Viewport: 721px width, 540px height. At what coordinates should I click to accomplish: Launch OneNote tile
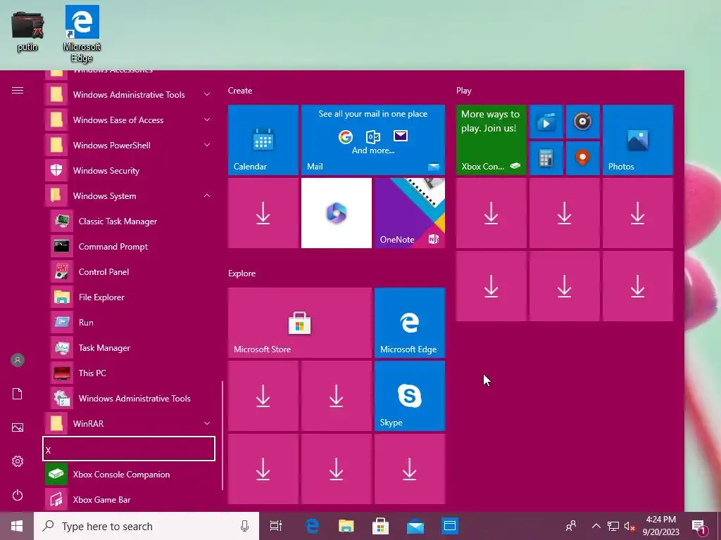pos(410,213)
